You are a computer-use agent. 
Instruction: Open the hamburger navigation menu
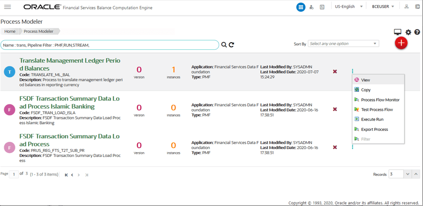coord(8,7)
